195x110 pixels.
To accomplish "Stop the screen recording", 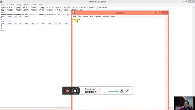I will click(67, 91).
